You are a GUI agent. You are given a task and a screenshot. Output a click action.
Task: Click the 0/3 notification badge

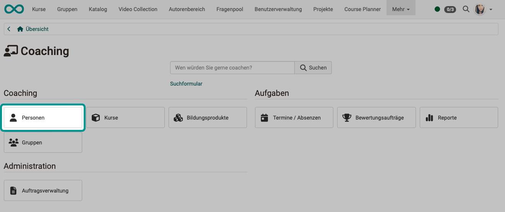coord(450,9)
